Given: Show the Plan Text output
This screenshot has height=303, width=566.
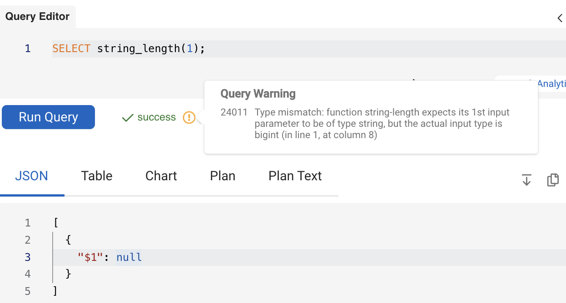Looking at the screenshot, I should [x=295, y=176].
